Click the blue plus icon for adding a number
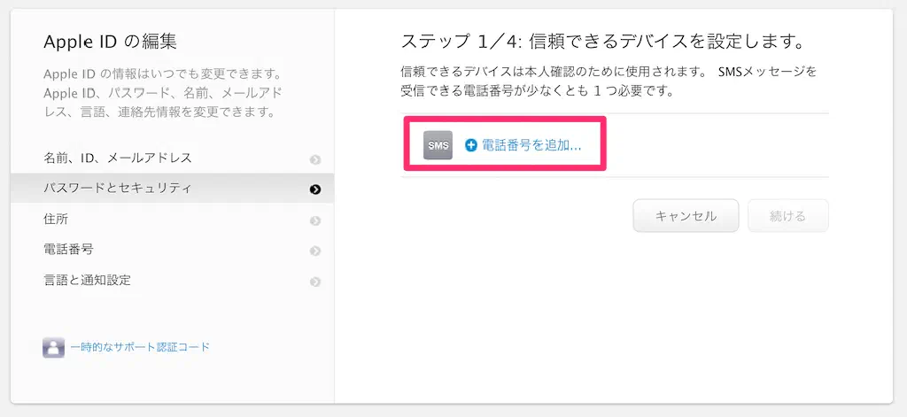 [471, 145]
